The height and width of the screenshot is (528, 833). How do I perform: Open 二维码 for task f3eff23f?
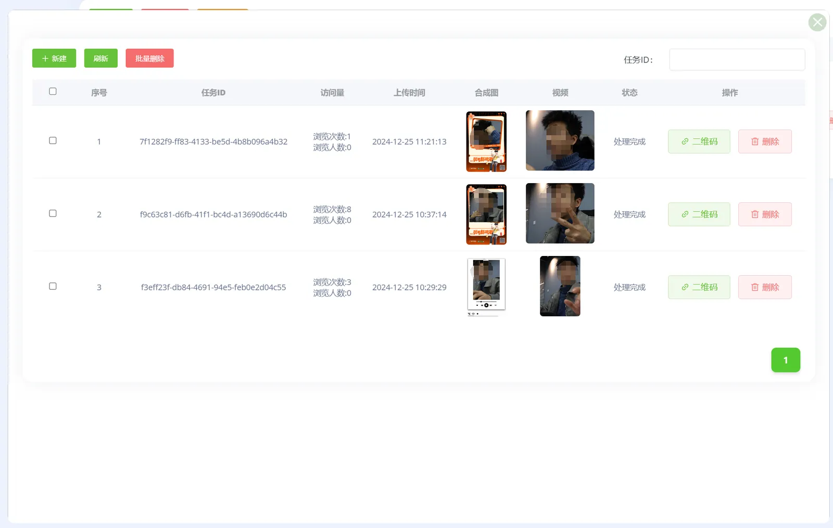(699, 287)
